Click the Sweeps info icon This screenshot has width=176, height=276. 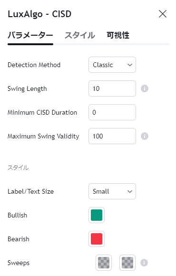(x=144, y=263)
